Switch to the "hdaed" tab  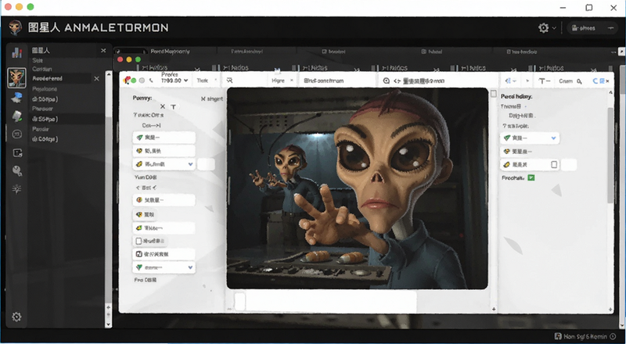(x=432, y=52)
